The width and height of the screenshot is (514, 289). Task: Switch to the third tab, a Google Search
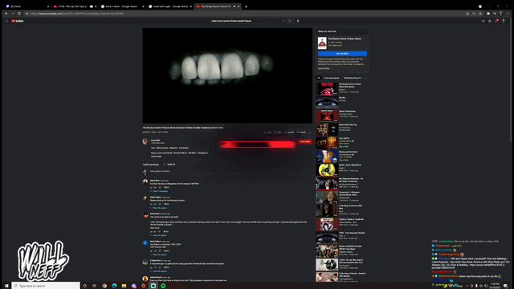[122, 6]
